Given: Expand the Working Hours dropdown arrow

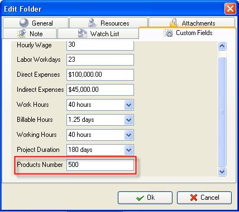Looking at the screenshot, I should 128,135.
